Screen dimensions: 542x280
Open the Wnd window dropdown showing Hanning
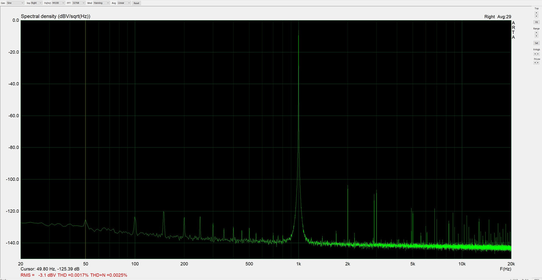pyautogui.click(x=101, y=3)
